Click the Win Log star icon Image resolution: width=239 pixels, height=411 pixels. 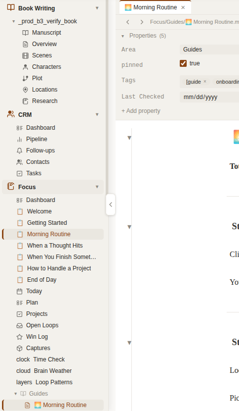pos(19,337)
